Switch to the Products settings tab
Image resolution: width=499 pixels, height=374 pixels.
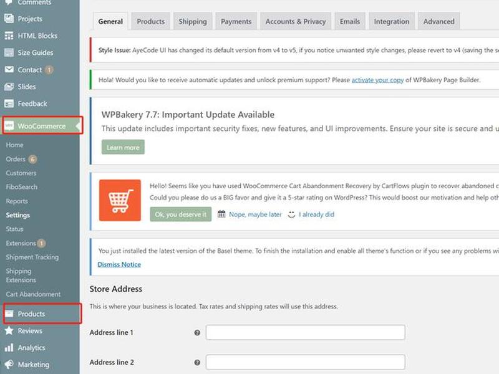150,21
